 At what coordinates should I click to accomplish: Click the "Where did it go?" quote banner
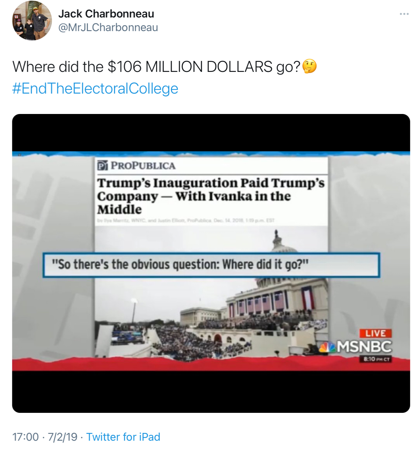click(x=211, y=265)
